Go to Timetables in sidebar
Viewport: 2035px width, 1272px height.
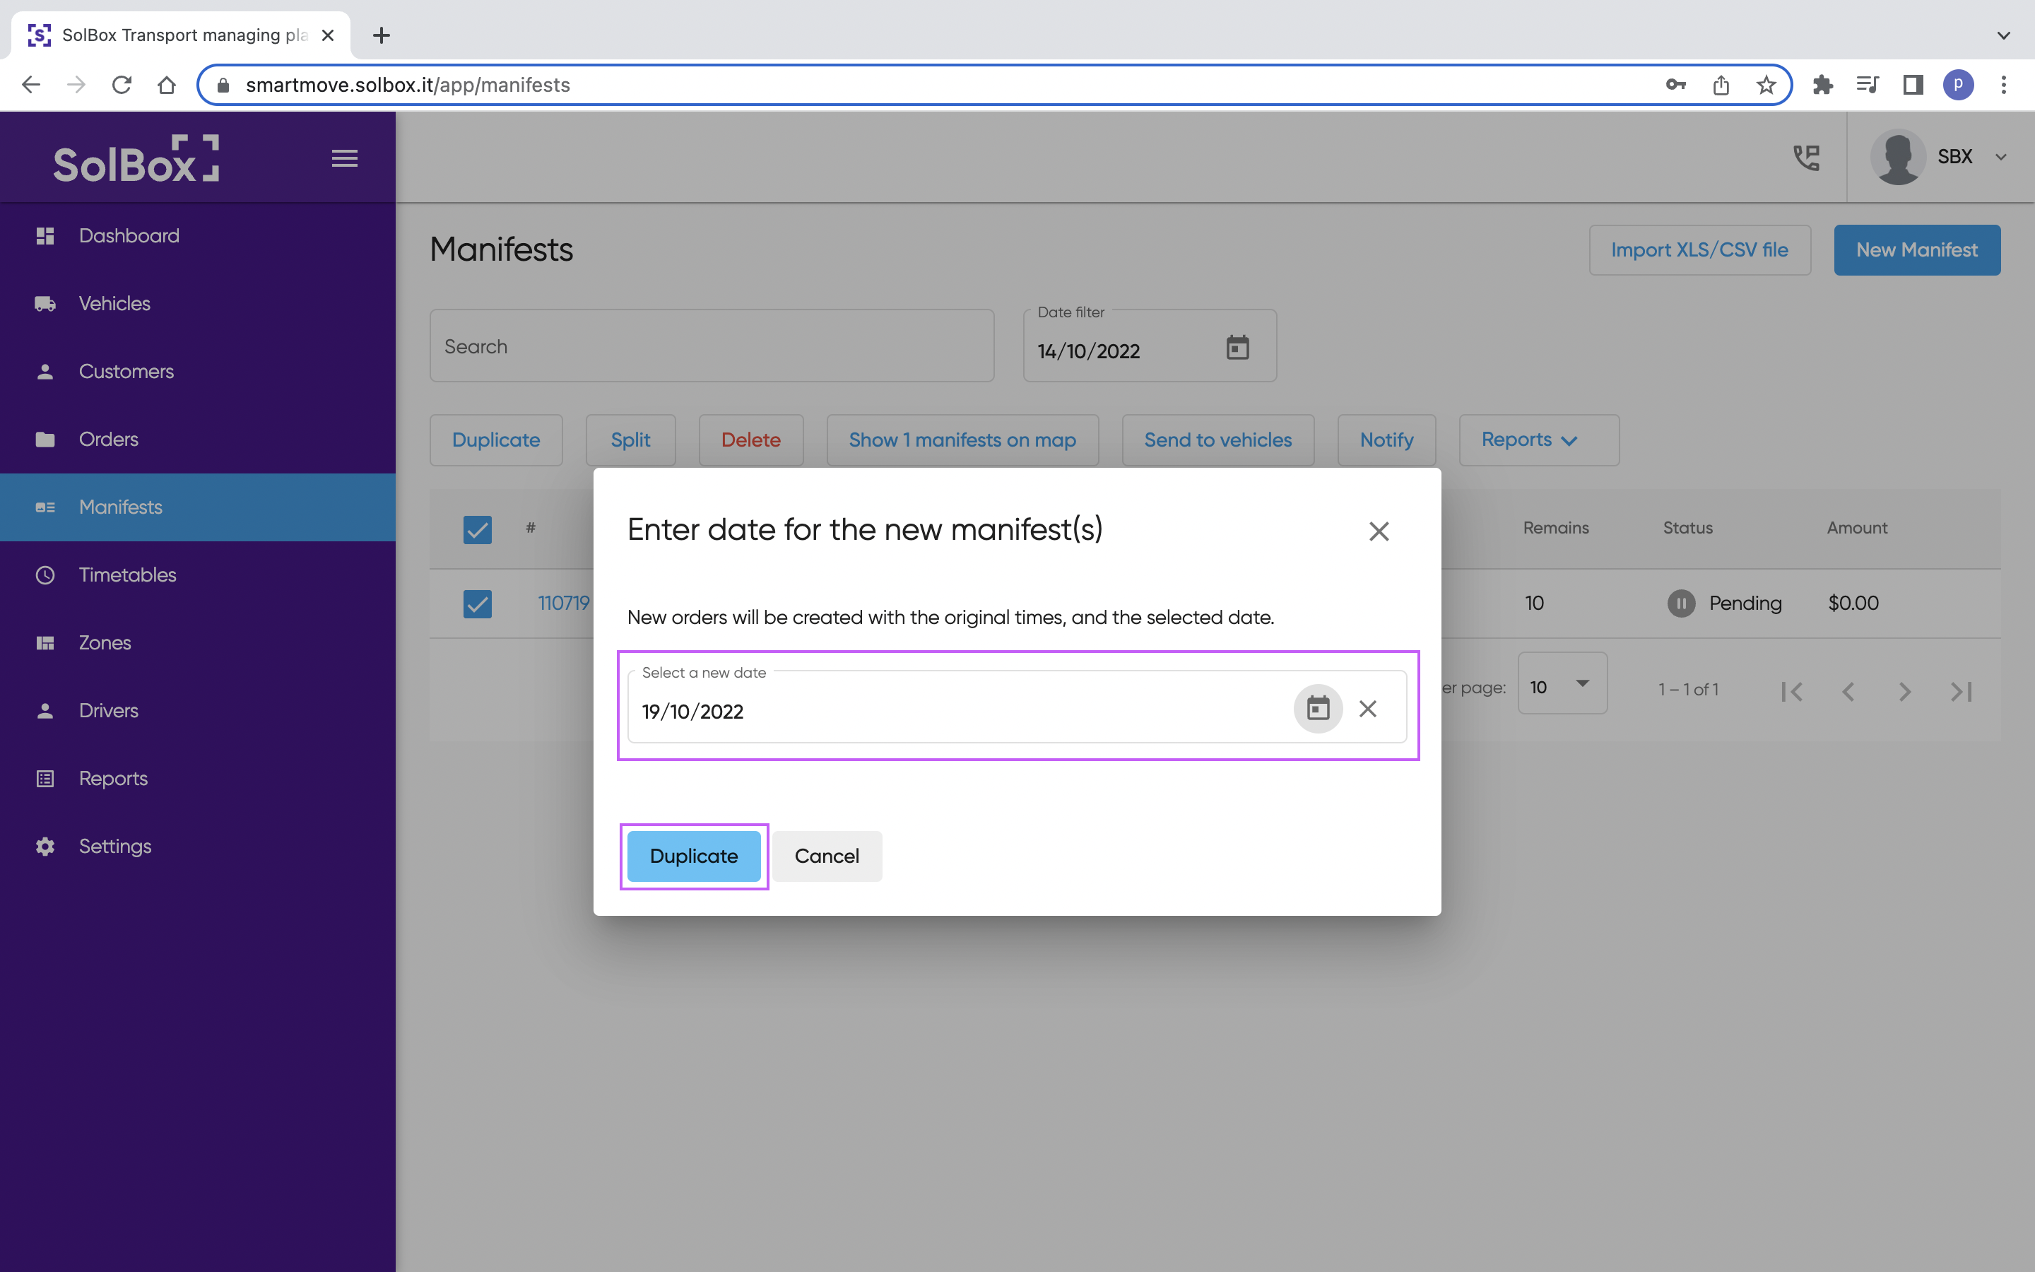[127, 575]
